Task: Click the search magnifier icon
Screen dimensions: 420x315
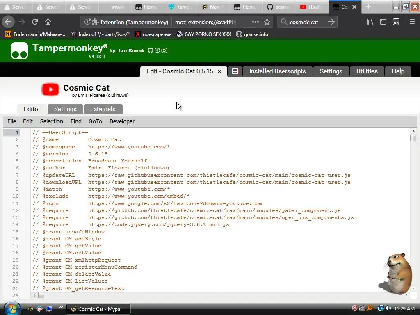Action: [284, 22]
